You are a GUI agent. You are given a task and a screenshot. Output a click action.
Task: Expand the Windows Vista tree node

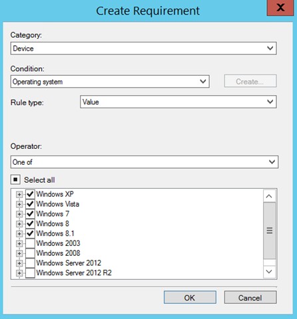[19, 204]
